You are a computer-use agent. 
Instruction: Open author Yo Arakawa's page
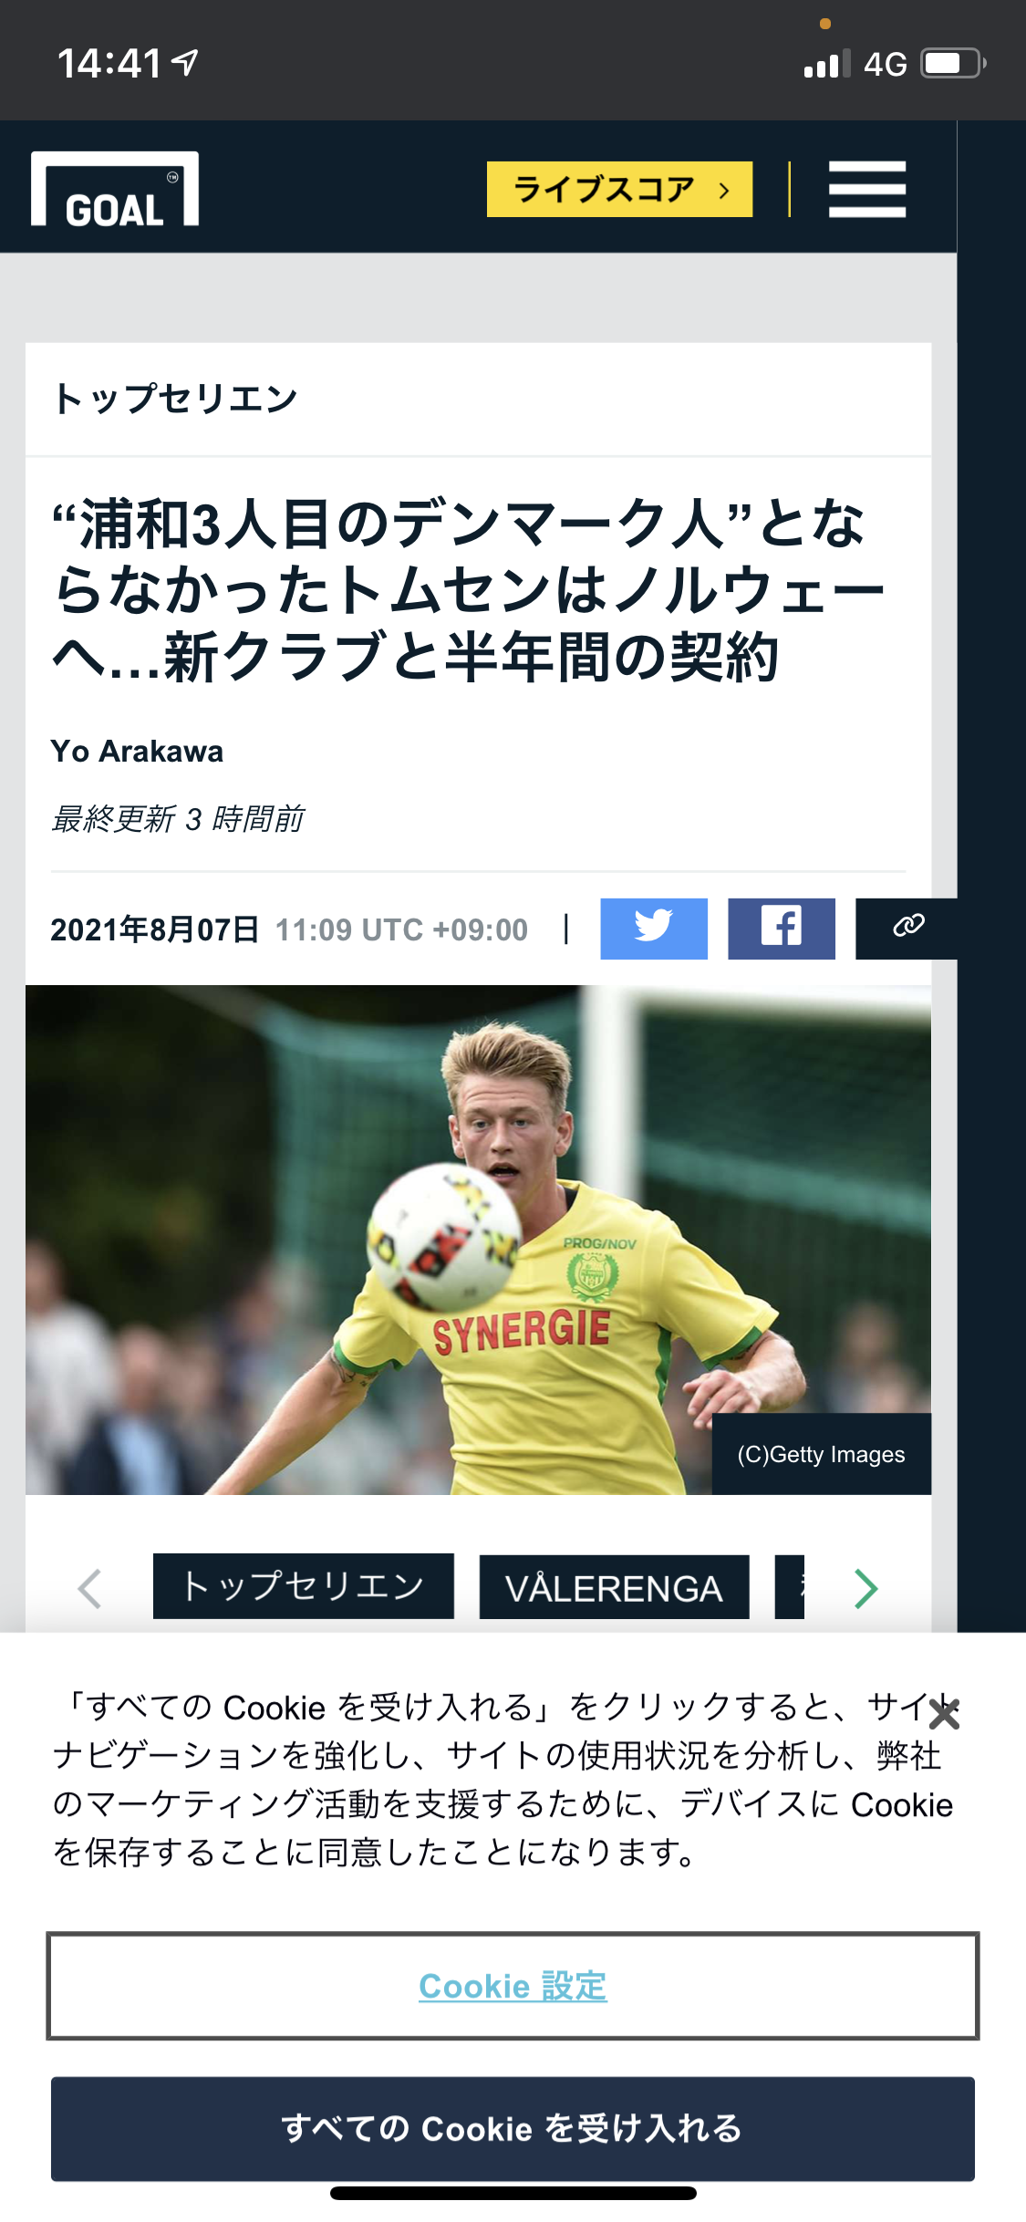click(137, 751)
